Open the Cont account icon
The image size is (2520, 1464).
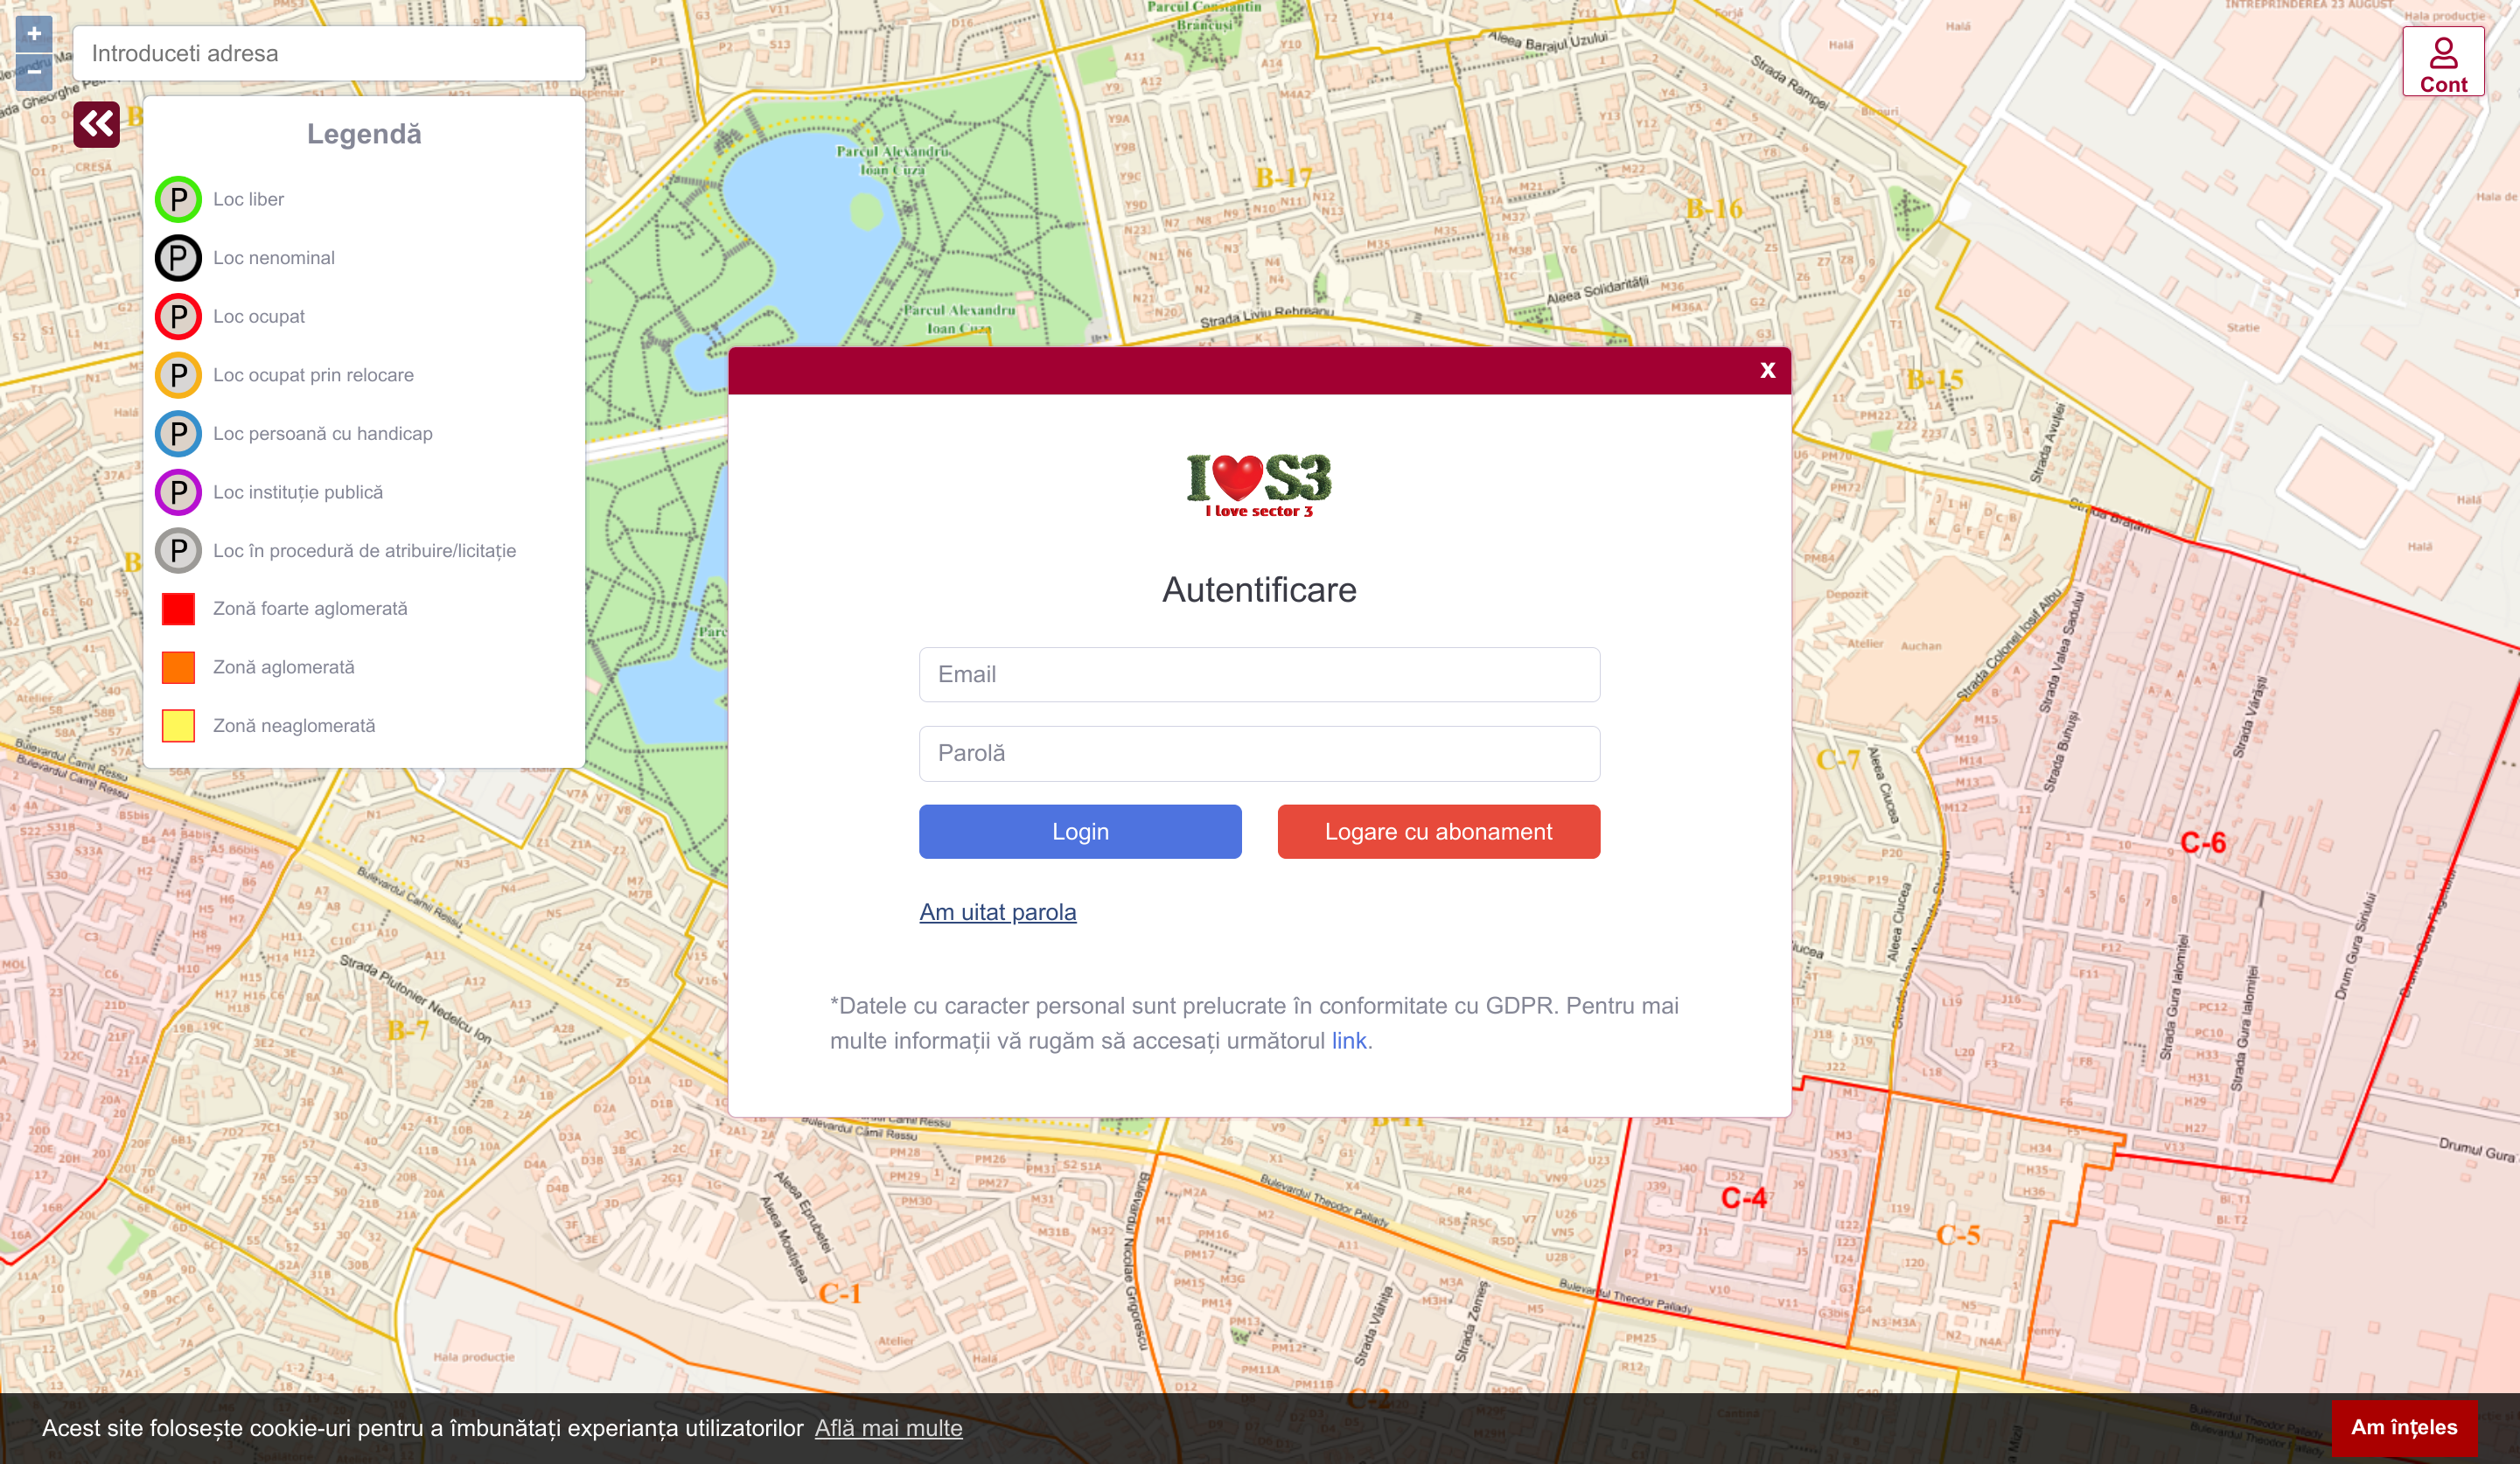pyautogui.click(x=2442, y=62)
